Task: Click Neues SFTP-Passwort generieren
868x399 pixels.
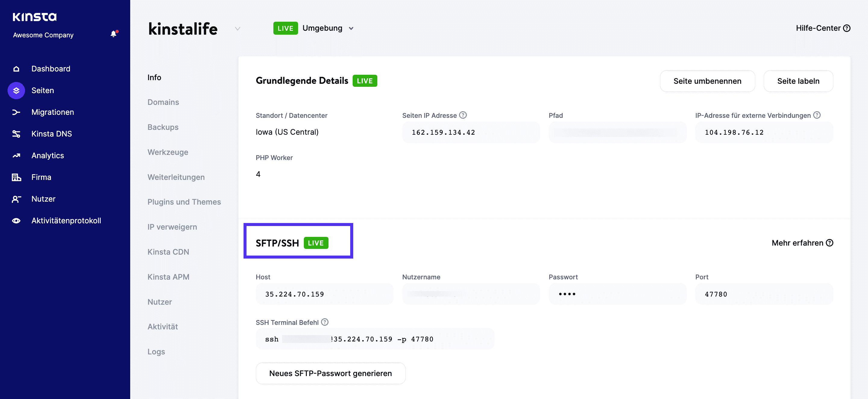Action: [x=330, y=373]
